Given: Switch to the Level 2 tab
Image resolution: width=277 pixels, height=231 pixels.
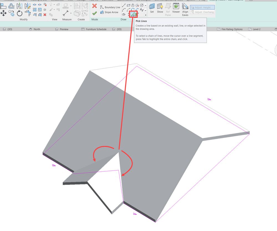Looking at the screenshot, I should pos(254,29).
